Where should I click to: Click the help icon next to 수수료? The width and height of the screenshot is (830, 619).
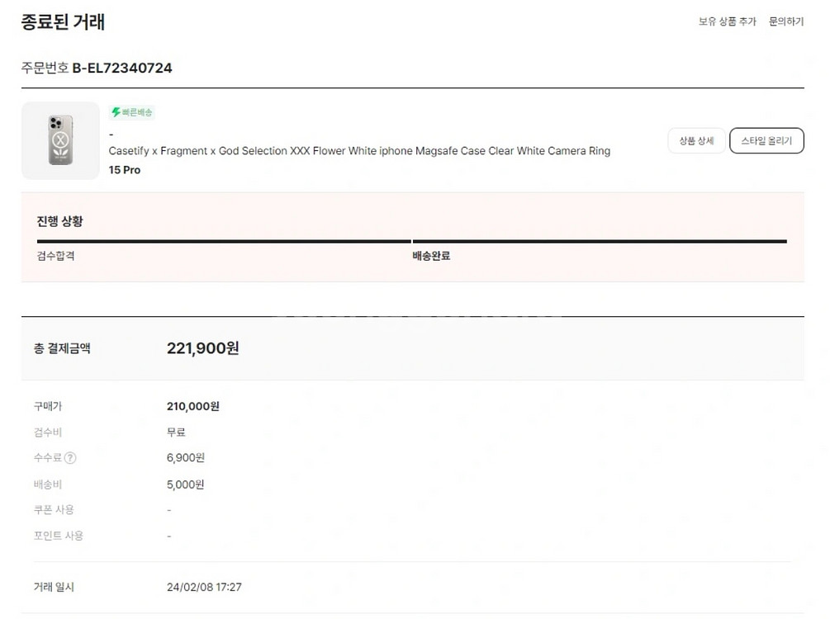pos(70,458)
